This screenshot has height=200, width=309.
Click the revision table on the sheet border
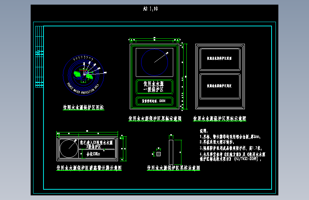click(40, 57)
